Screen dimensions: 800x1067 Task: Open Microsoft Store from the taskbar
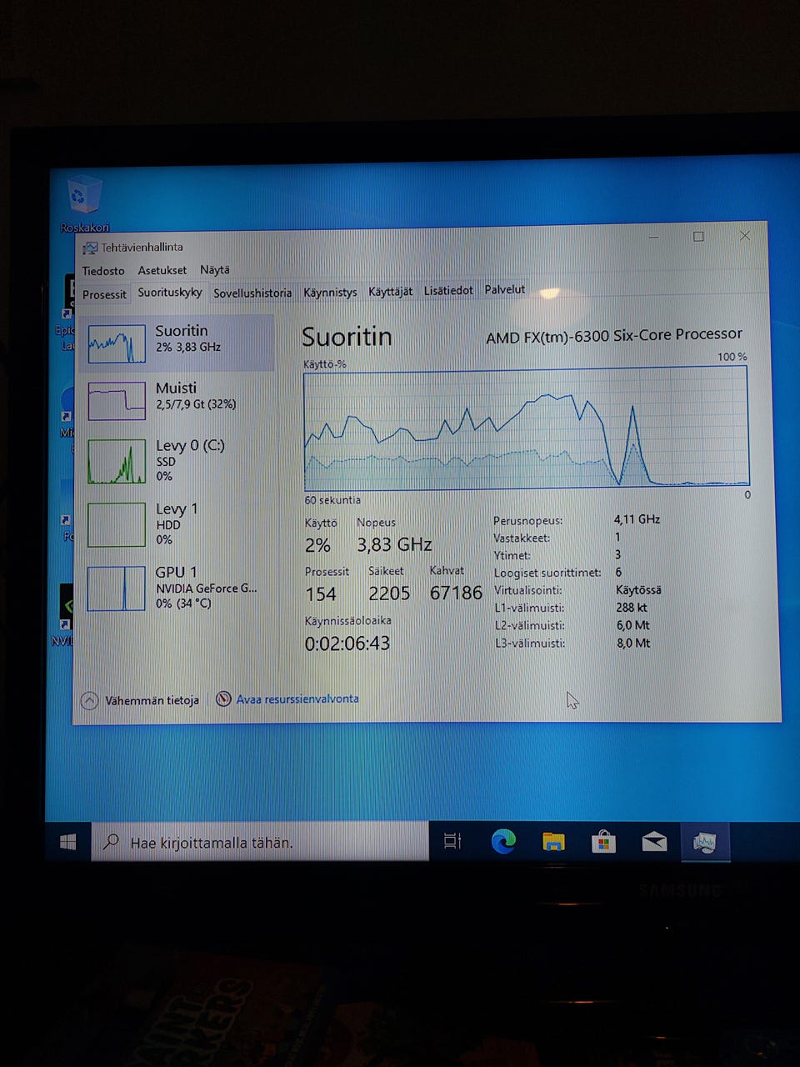pos(603,842)
